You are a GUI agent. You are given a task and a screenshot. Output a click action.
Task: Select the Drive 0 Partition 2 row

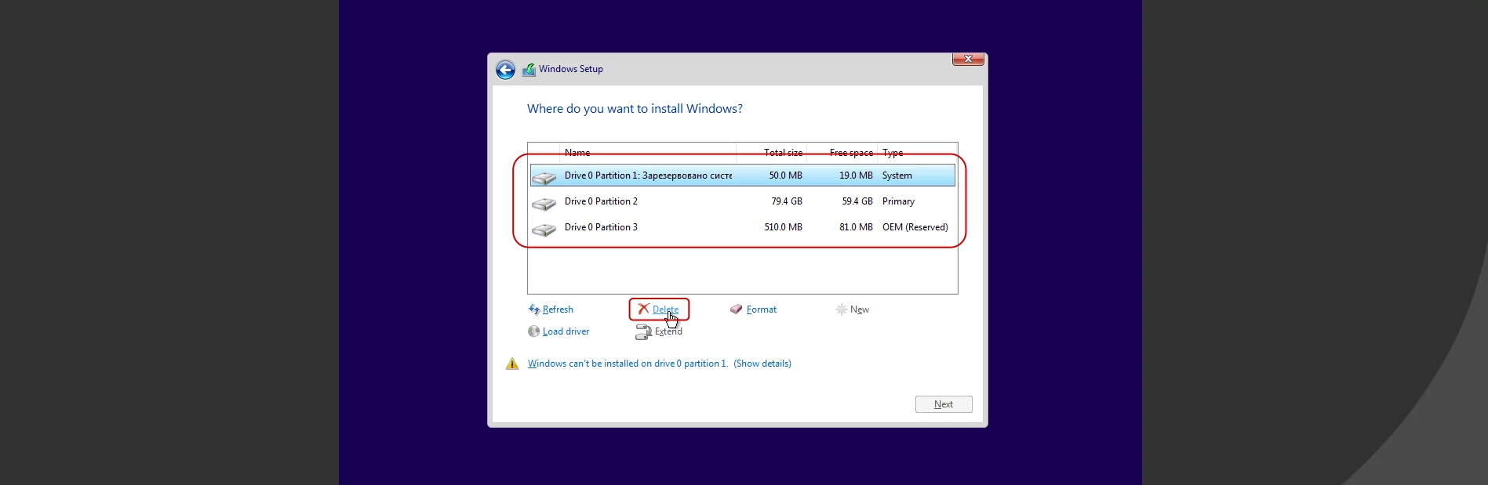coord(742,201)
